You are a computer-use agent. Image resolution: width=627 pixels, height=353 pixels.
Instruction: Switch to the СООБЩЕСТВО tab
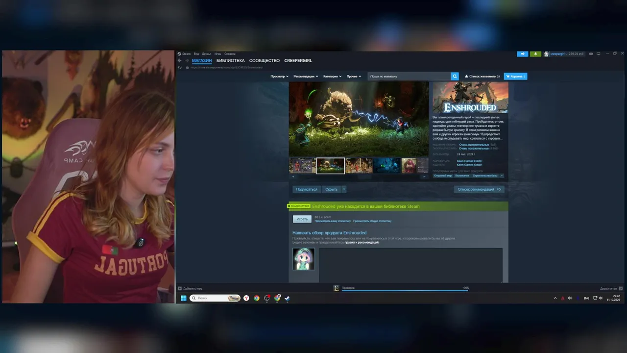[x=265, y=61]
